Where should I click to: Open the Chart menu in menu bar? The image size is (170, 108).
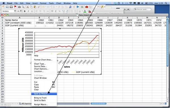[x=59, y=3]
